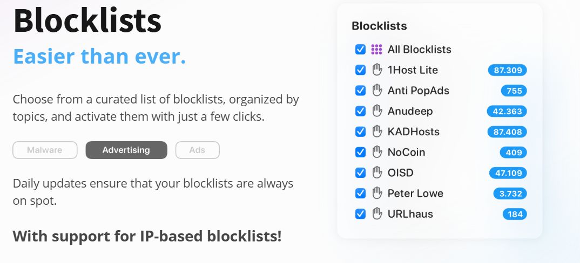Click the hand icon beside 1Host Lite

click(x=376, y=70)
